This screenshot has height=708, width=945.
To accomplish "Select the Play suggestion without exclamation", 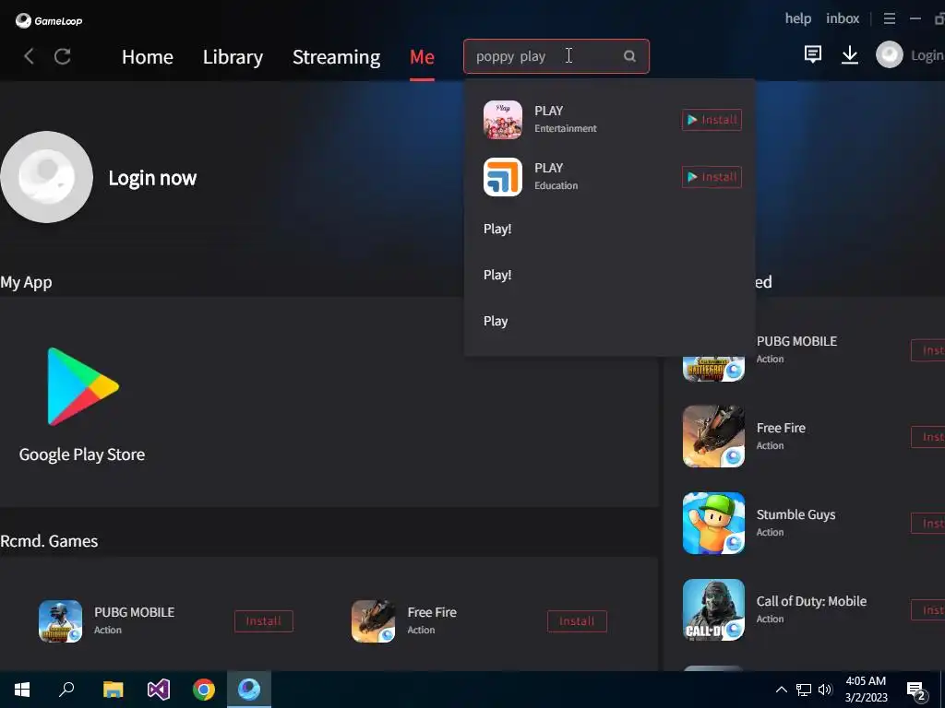I will click(x=496, y=321).
